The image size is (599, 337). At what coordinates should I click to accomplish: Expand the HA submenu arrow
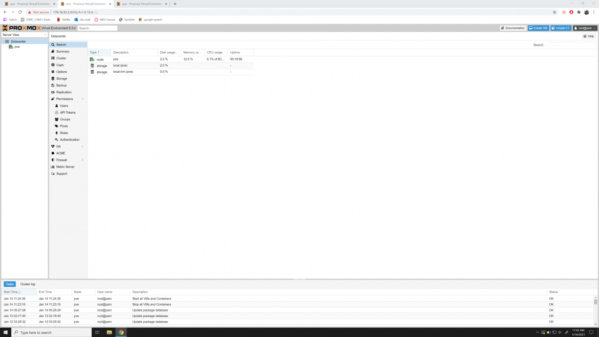tap(82, 146)
